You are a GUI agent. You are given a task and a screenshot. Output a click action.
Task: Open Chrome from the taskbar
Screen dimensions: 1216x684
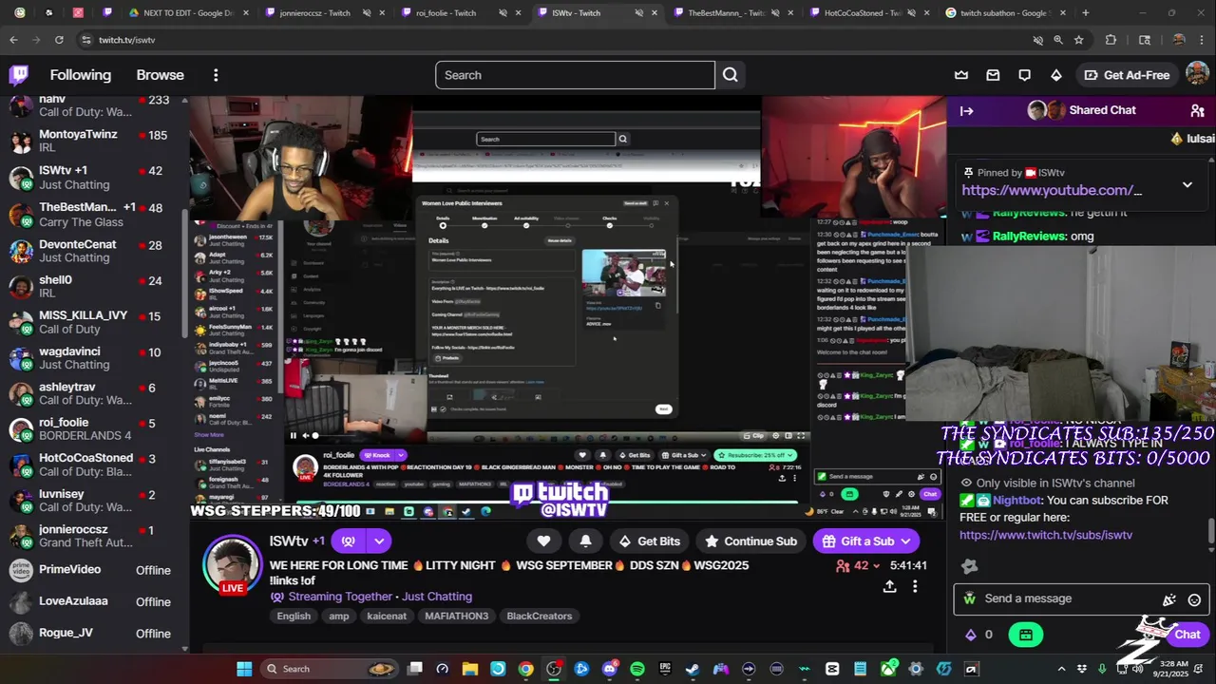[525, 669]
